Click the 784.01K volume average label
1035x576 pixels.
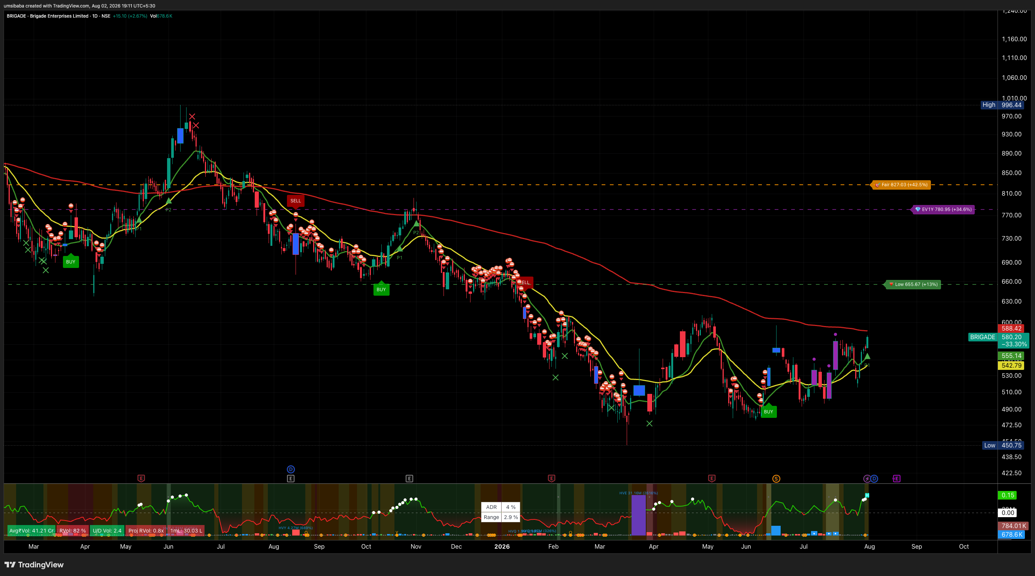pos(1013,526)
